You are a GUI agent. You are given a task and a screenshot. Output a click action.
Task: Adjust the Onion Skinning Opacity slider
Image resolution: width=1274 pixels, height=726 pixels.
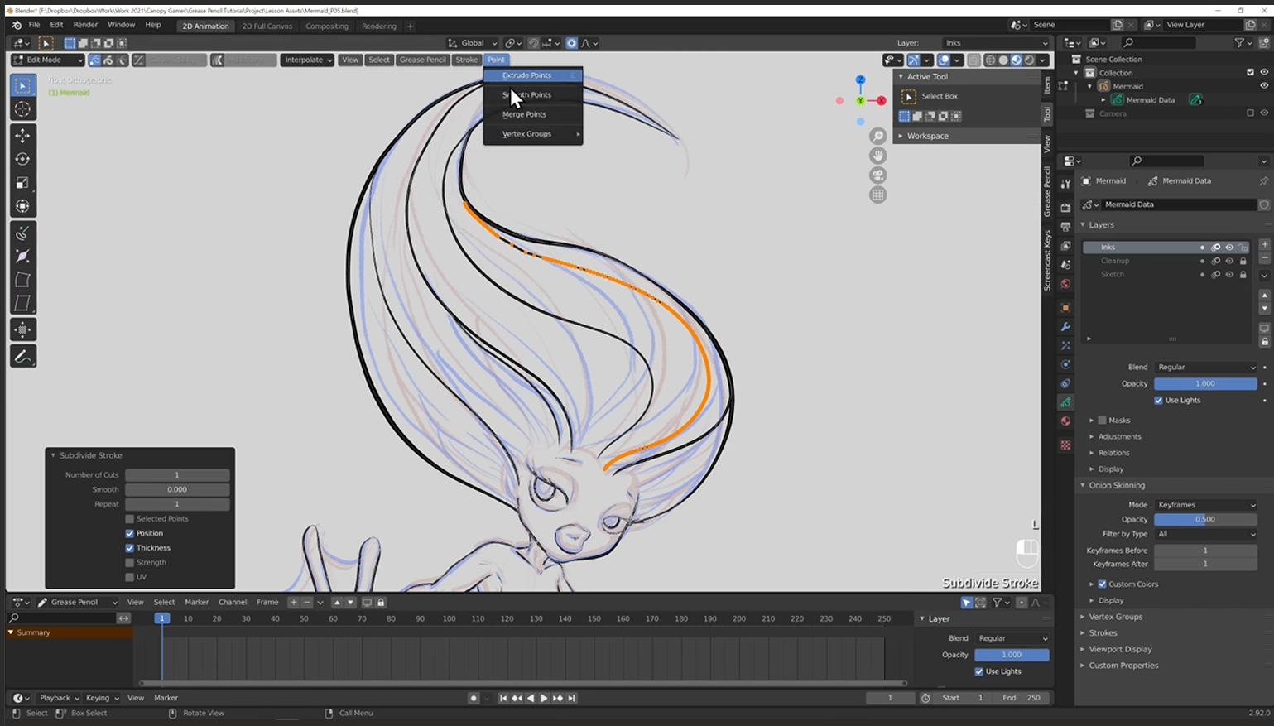[1205, 519]
